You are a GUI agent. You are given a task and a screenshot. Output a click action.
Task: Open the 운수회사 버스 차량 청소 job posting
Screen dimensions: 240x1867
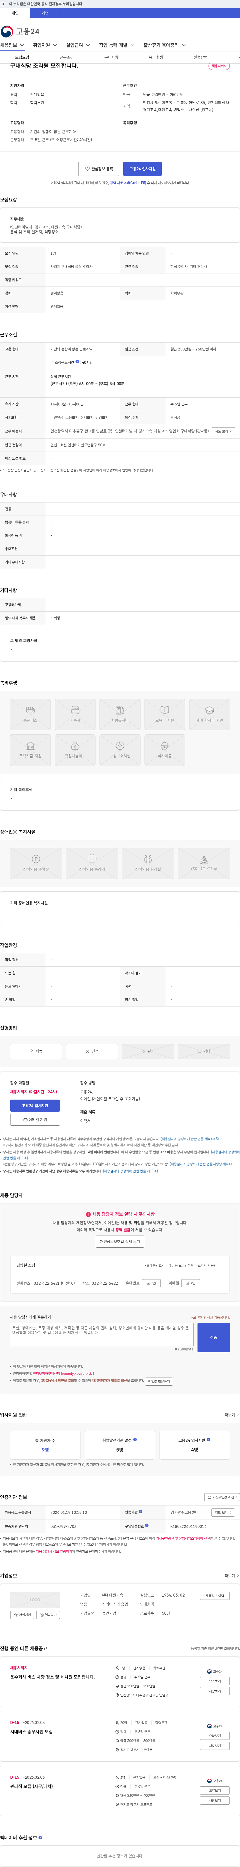click(x=52, y=1677)
